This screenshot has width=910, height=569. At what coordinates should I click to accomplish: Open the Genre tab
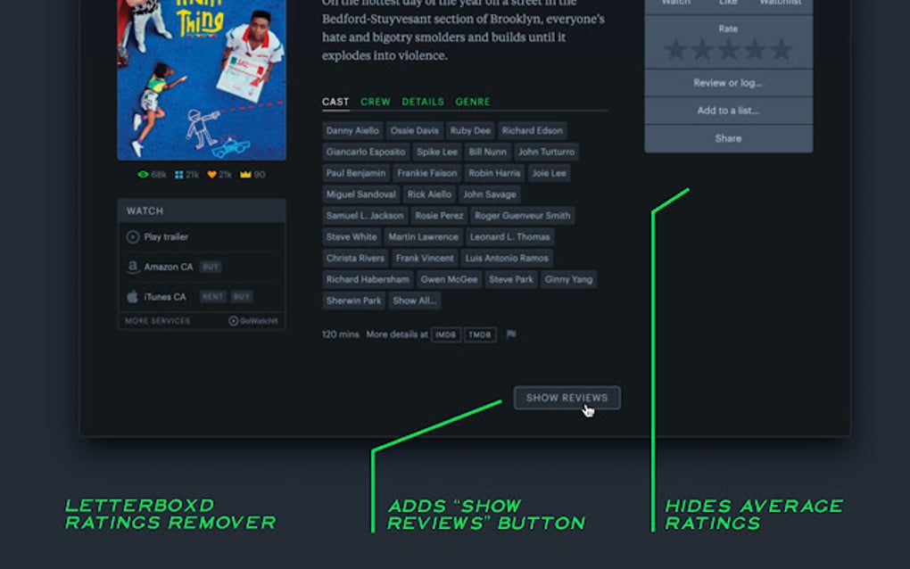[472, 102]
